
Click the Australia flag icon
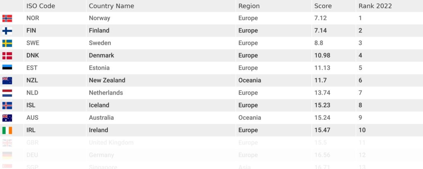pos(7,118)
